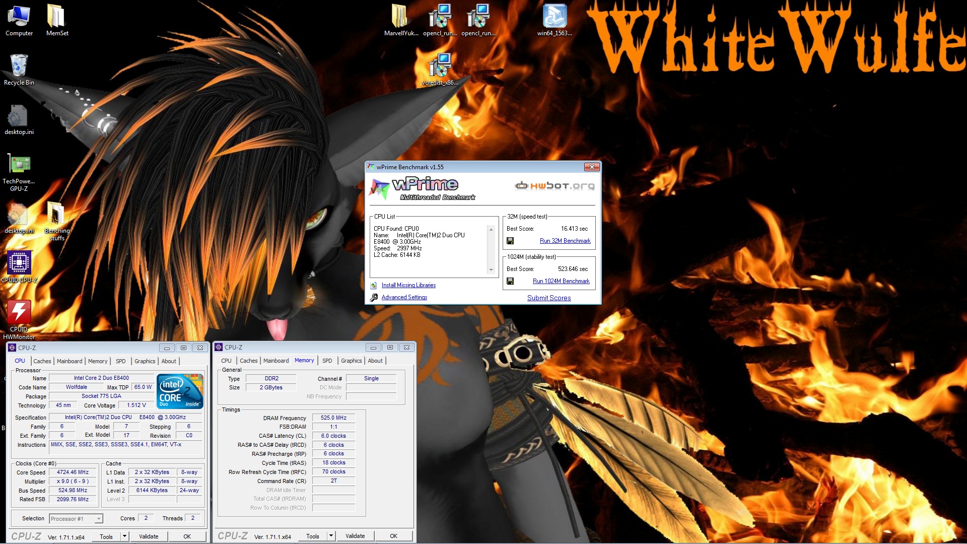Click OK button in left CPU-Z window
Image resolution: width=967 pixels, height=544 pixels.
[x=187, y=536]
